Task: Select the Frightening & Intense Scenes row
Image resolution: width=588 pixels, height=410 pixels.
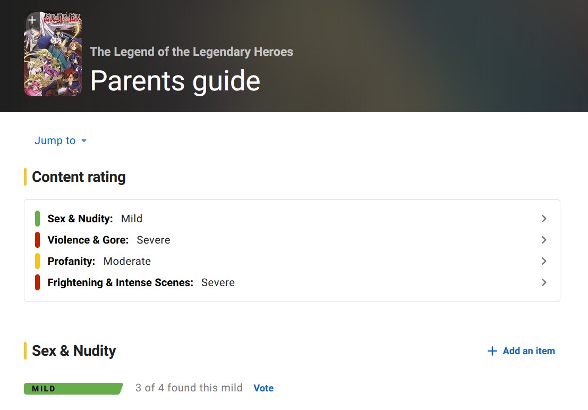Action: click(292, 283)
